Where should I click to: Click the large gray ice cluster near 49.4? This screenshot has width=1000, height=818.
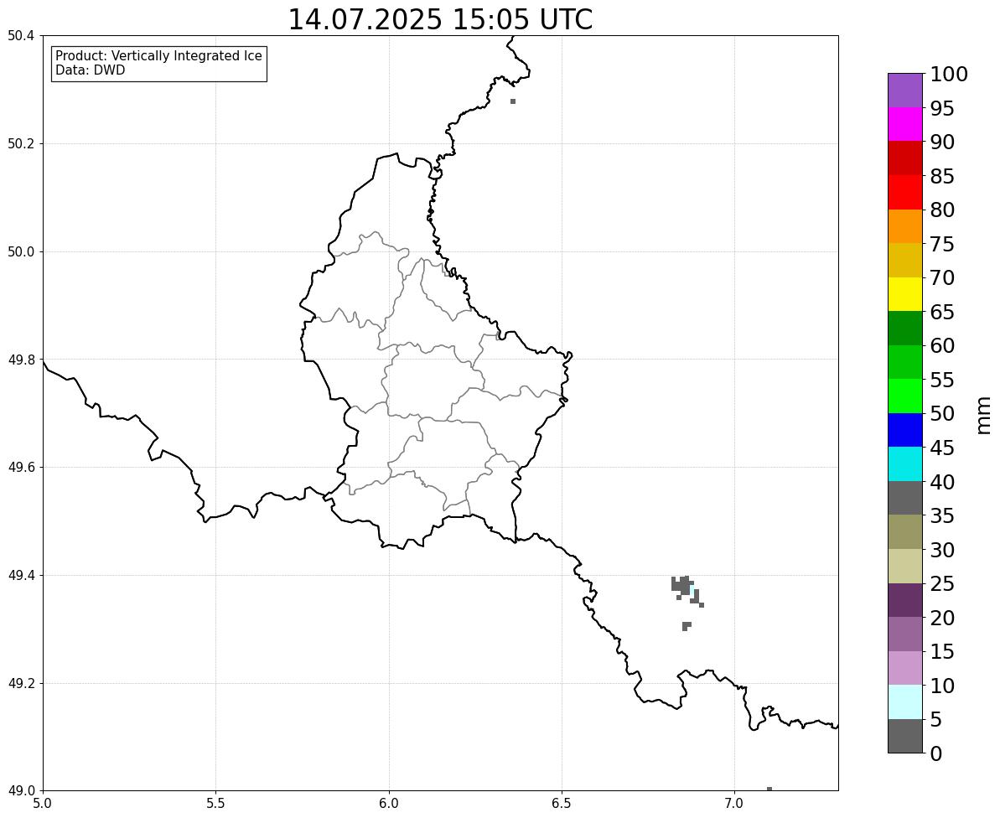coord(685,588)
